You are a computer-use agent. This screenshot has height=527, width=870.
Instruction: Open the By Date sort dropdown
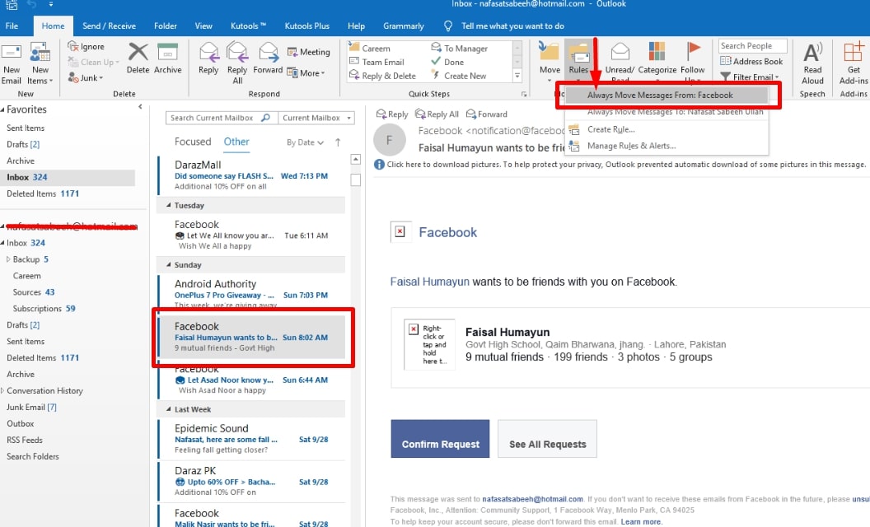tap(305, 142)
